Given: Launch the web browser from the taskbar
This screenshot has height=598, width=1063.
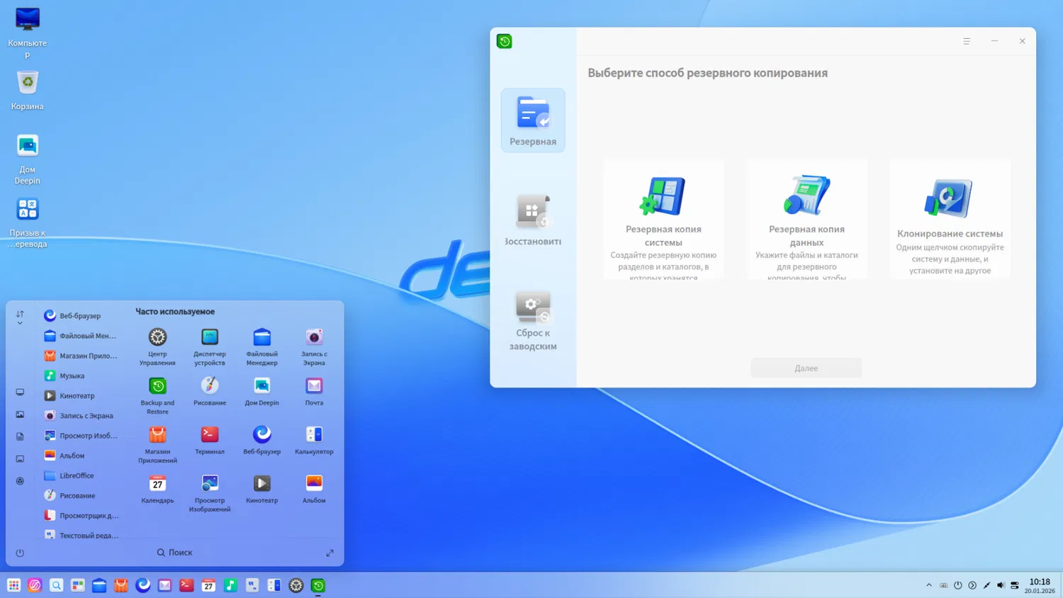Looking at the screenshot, I should pos(143,585).
